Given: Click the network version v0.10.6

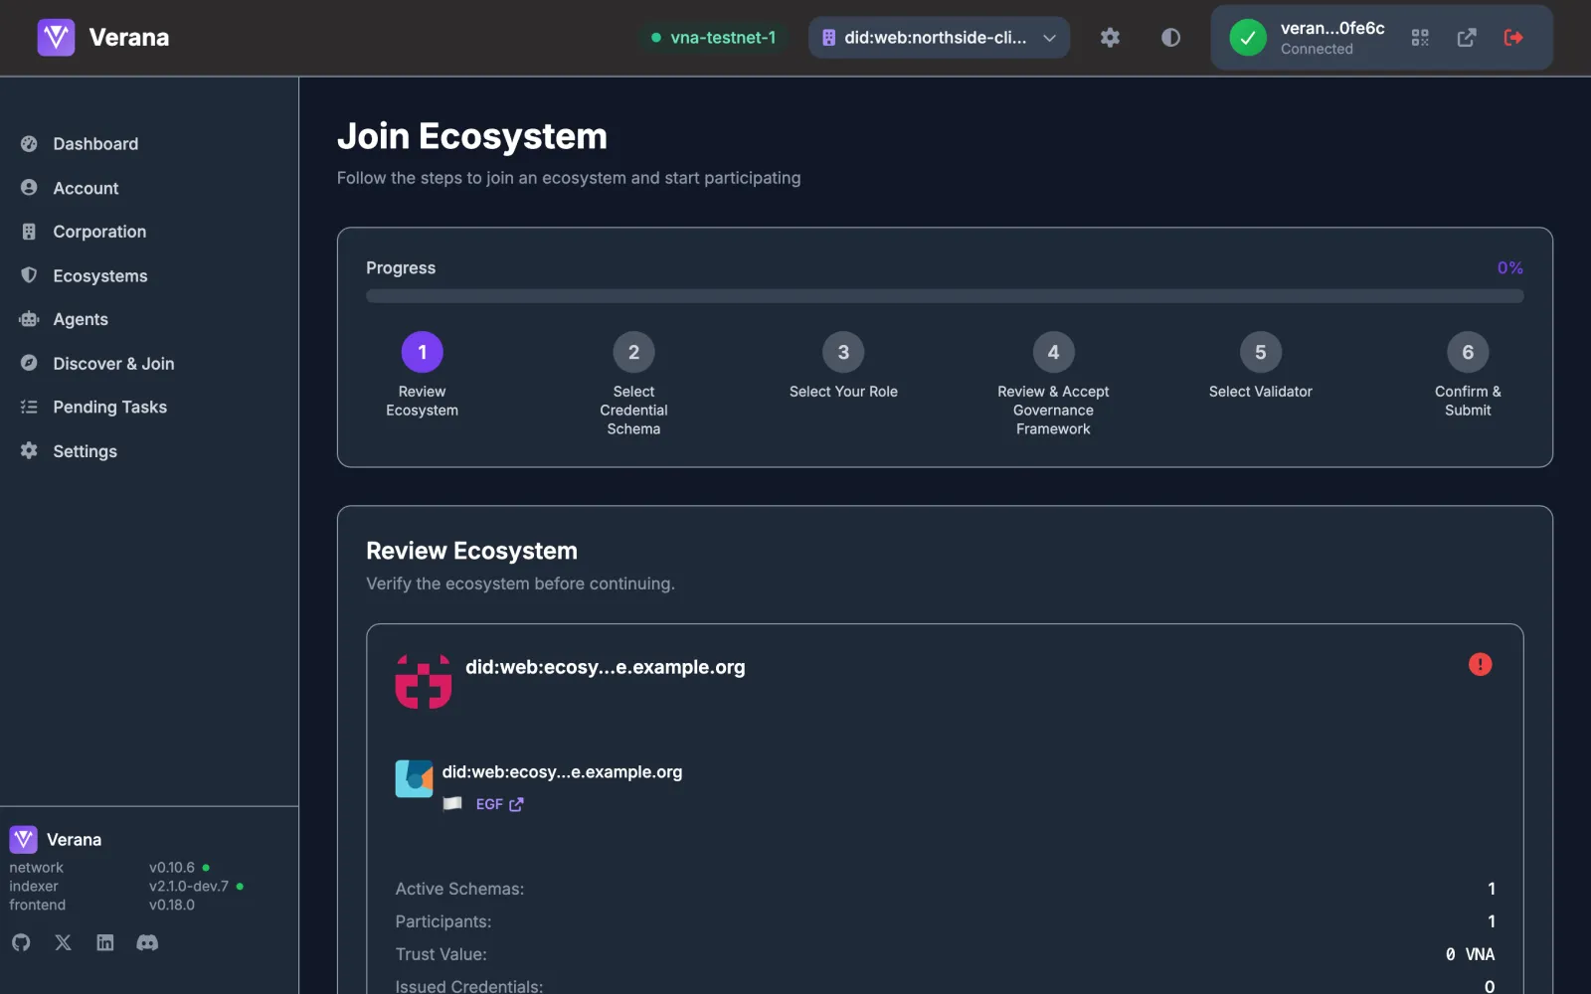Looking at the screenshot, I should (172, 867).
